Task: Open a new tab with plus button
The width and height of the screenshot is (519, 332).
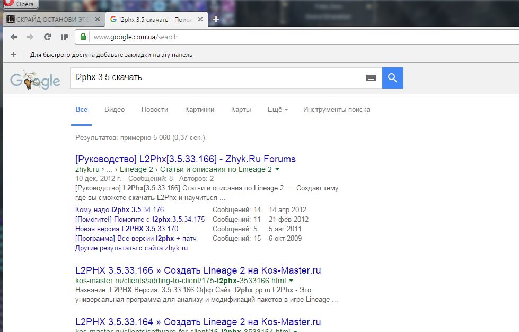Action: click(216, 20)
